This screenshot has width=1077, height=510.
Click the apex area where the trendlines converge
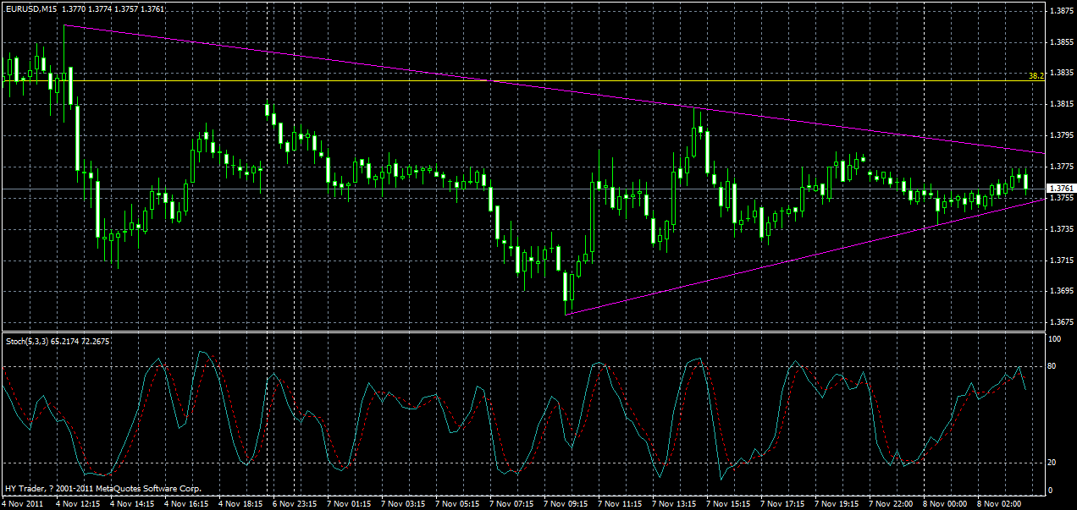(1041, 173)
